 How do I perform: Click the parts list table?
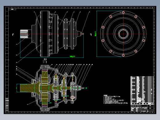coord(142,90)
